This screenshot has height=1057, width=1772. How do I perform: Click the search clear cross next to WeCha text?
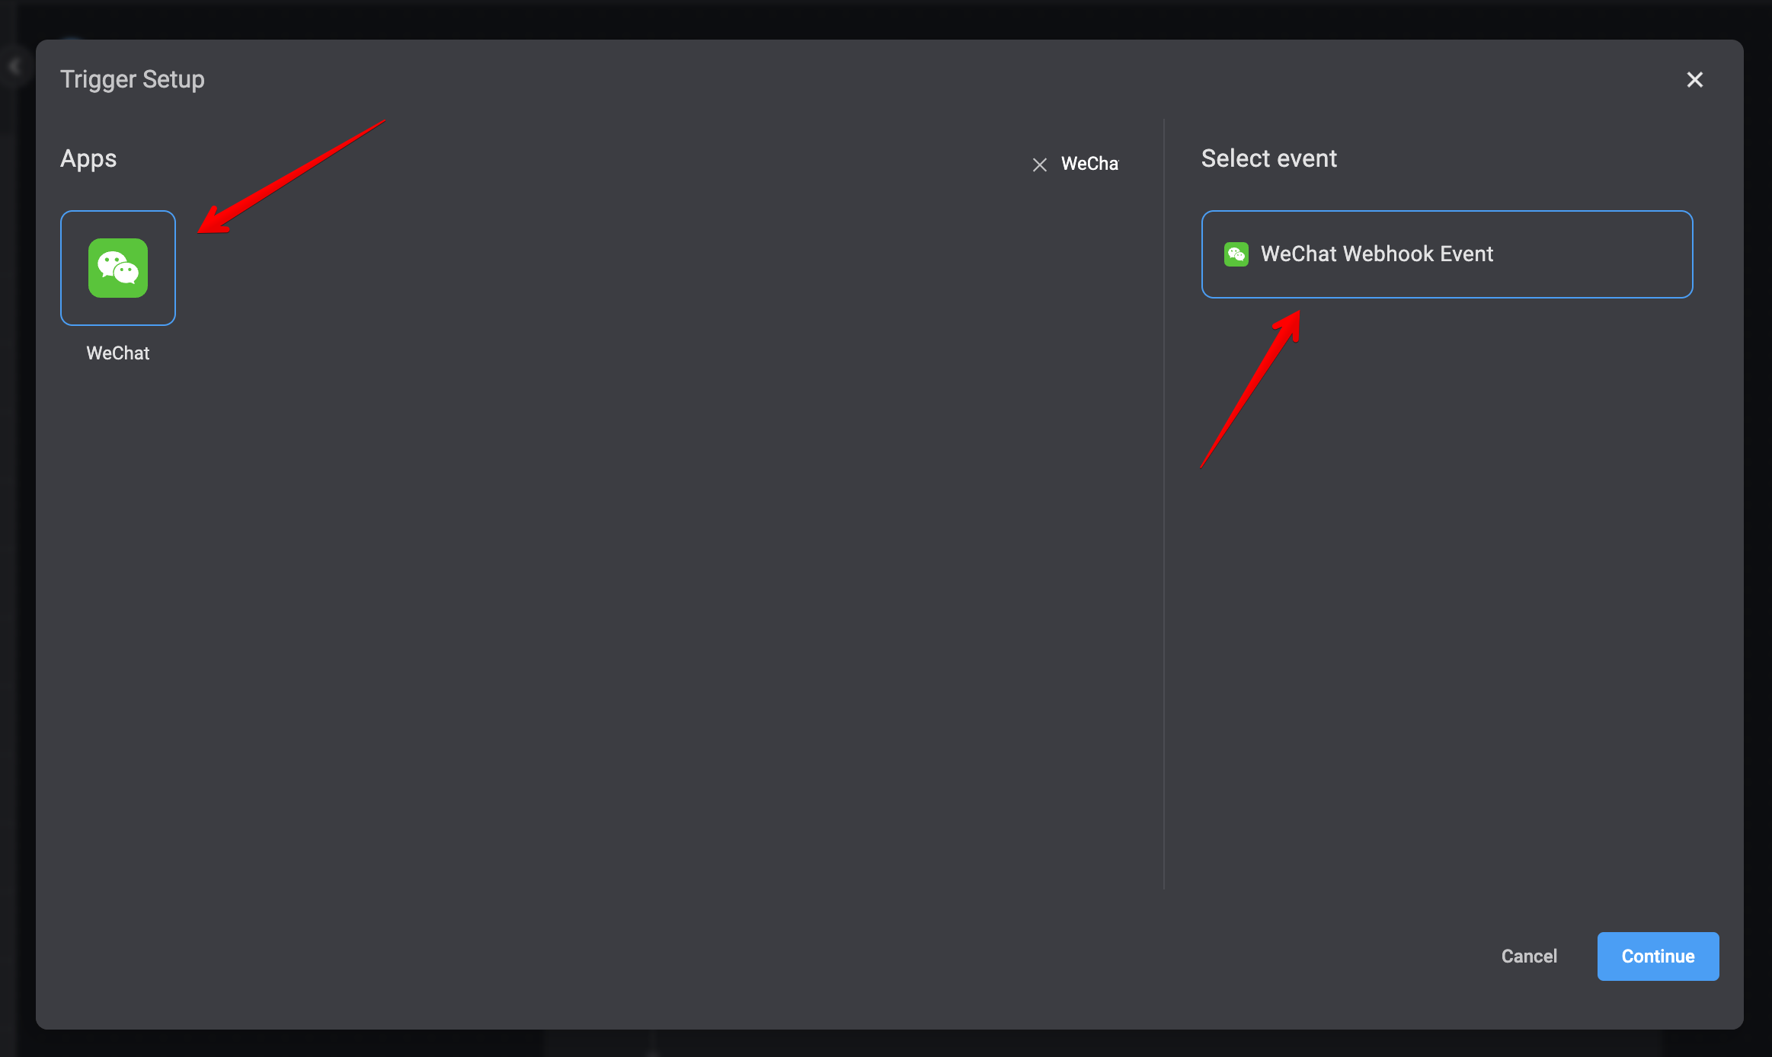(1041, 164)
